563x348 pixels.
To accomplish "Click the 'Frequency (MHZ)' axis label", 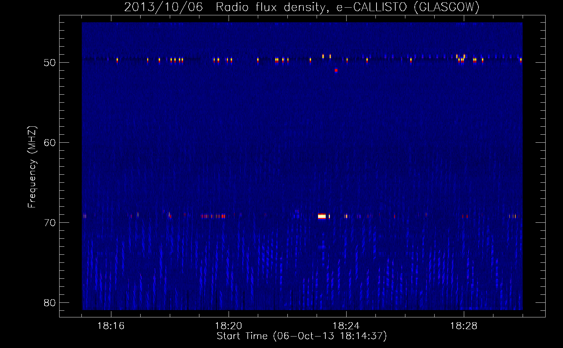I will (32, 167).
